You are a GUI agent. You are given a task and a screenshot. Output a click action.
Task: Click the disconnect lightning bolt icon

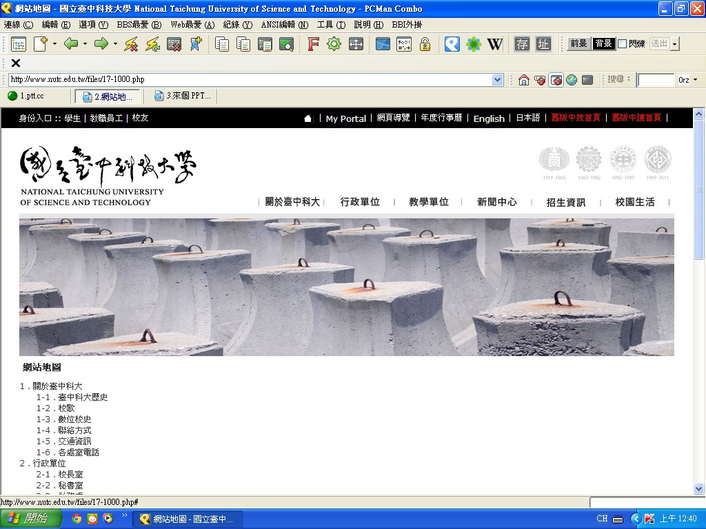tap(130, 44)
